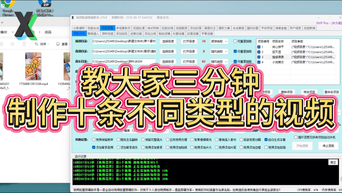This screenshot has height=193, width=342.
Task: Add a new tab in File Explorer
Action: click(2, 22)
